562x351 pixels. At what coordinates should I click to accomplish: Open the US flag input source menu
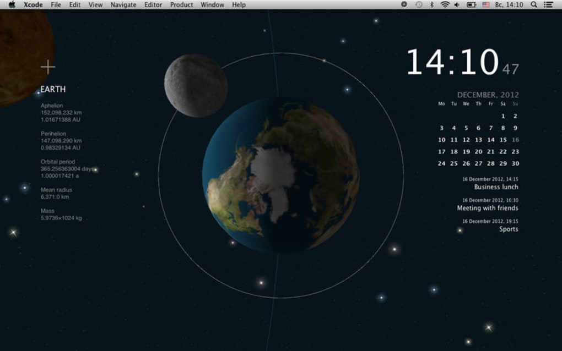pos(486,4)
